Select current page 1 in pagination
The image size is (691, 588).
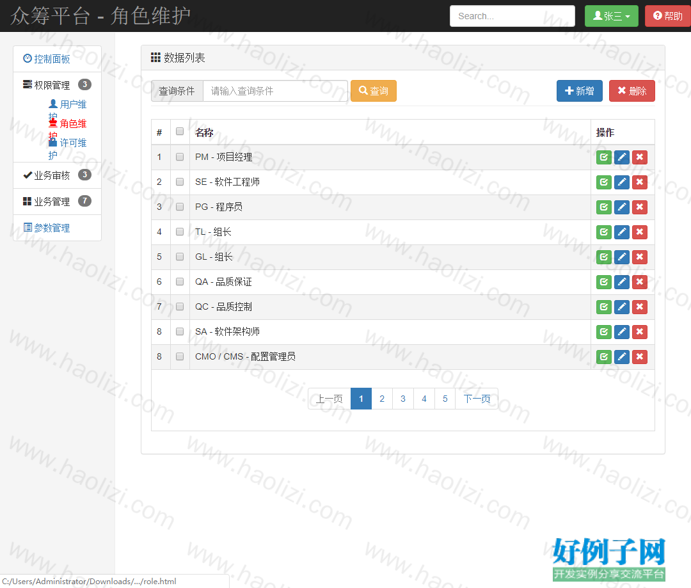point(361,399)
